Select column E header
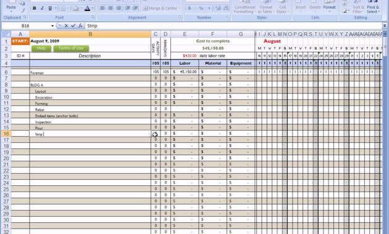Viewport: 389px width, 234px height. 185,34
